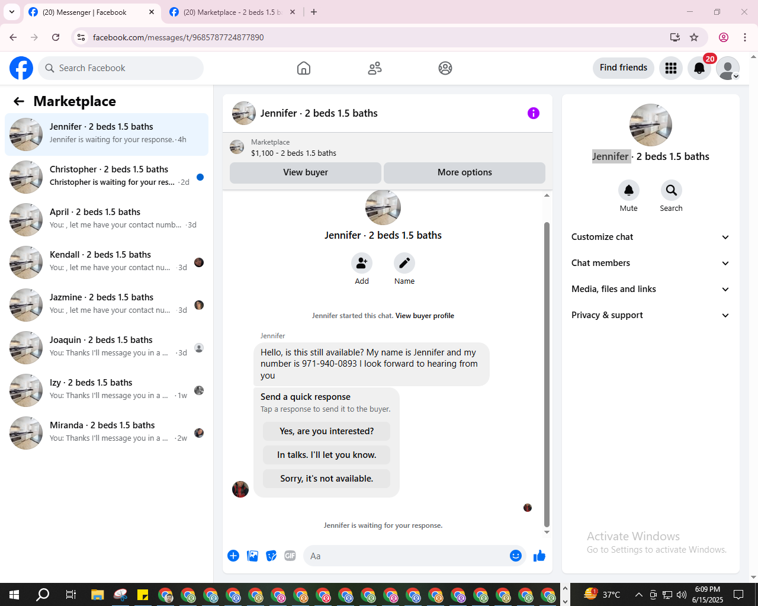Click the Name edit pencil icon
This screenshot has height=606, width=758.
(x=404, y=263)
